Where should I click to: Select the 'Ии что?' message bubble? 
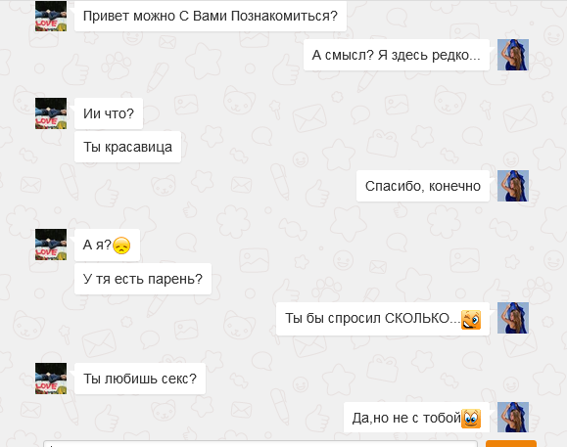coord(109,113)
